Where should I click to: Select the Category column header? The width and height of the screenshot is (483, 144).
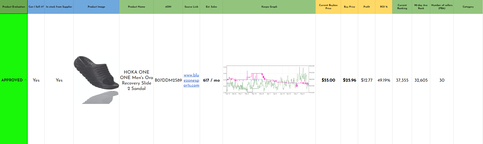click(468, 7)
